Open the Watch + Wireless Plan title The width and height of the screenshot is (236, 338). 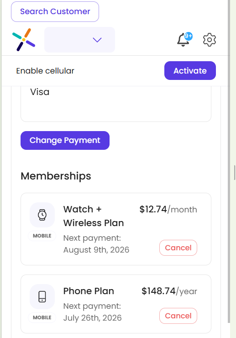[94, 216]
